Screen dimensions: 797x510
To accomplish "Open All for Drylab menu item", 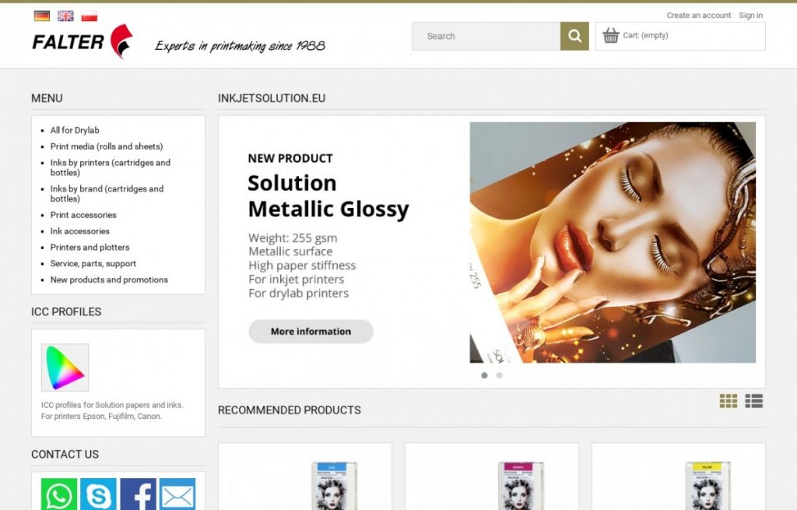I will coord(75,130).
